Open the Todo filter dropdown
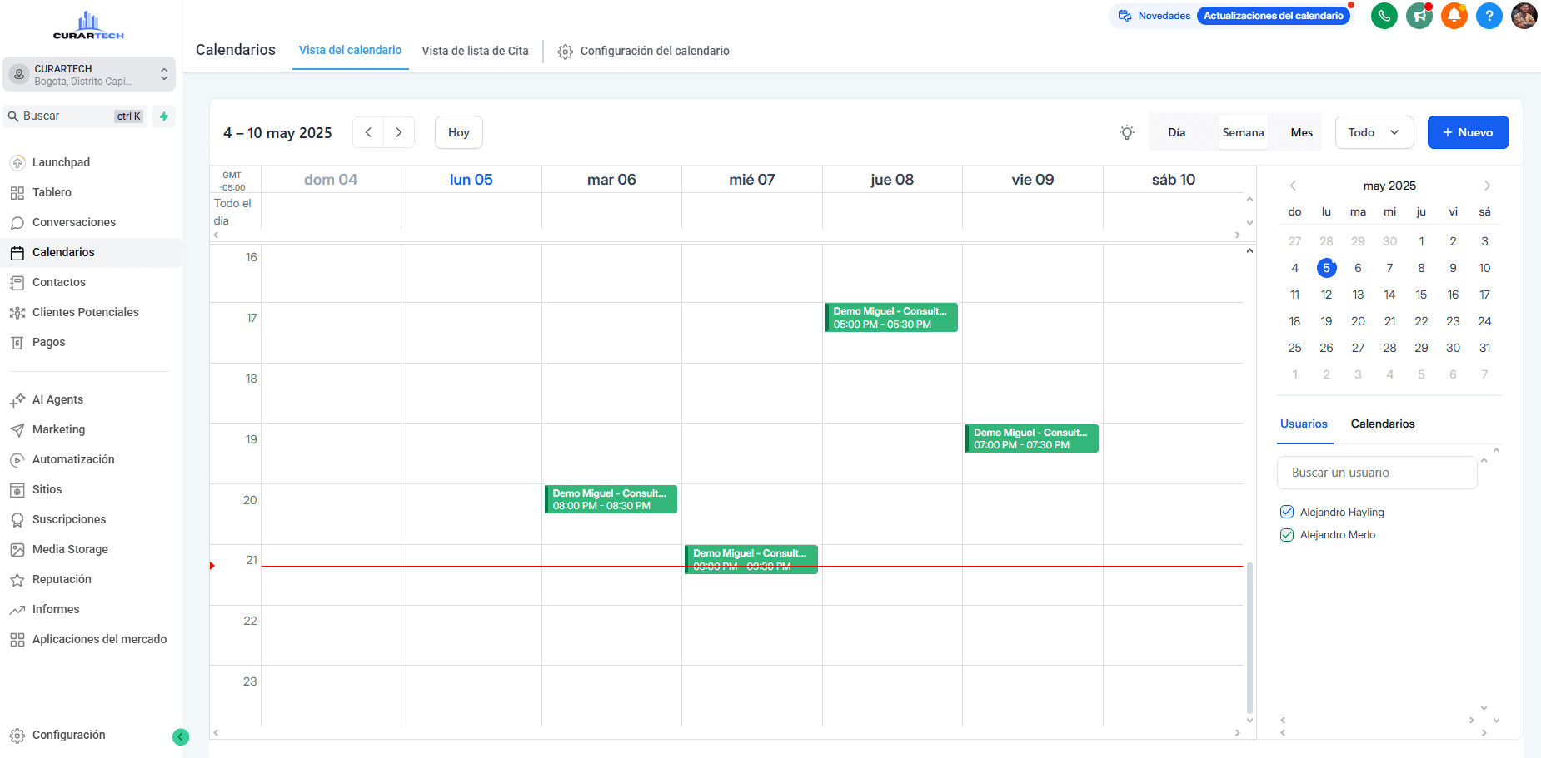 point(1374,132)
